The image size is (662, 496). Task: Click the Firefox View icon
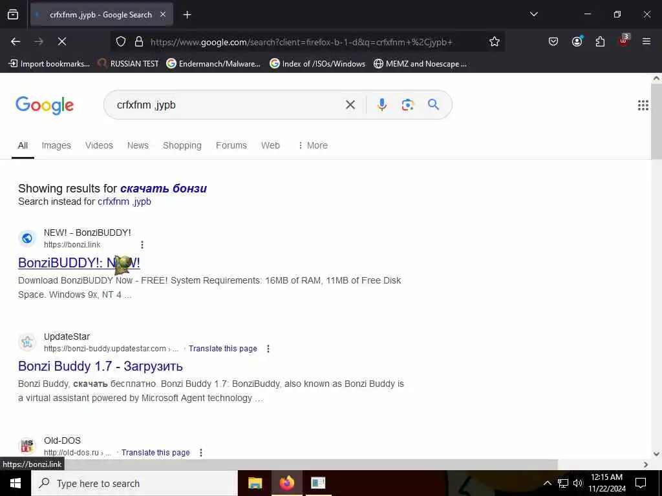(x=13, y=15)
